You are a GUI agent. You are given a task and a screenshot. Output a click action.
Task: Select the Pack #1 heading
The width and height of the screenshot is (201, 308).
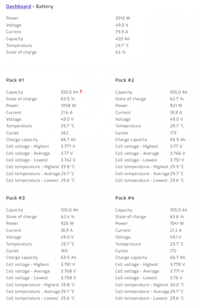pyautogui.click(x=15, y=80)
